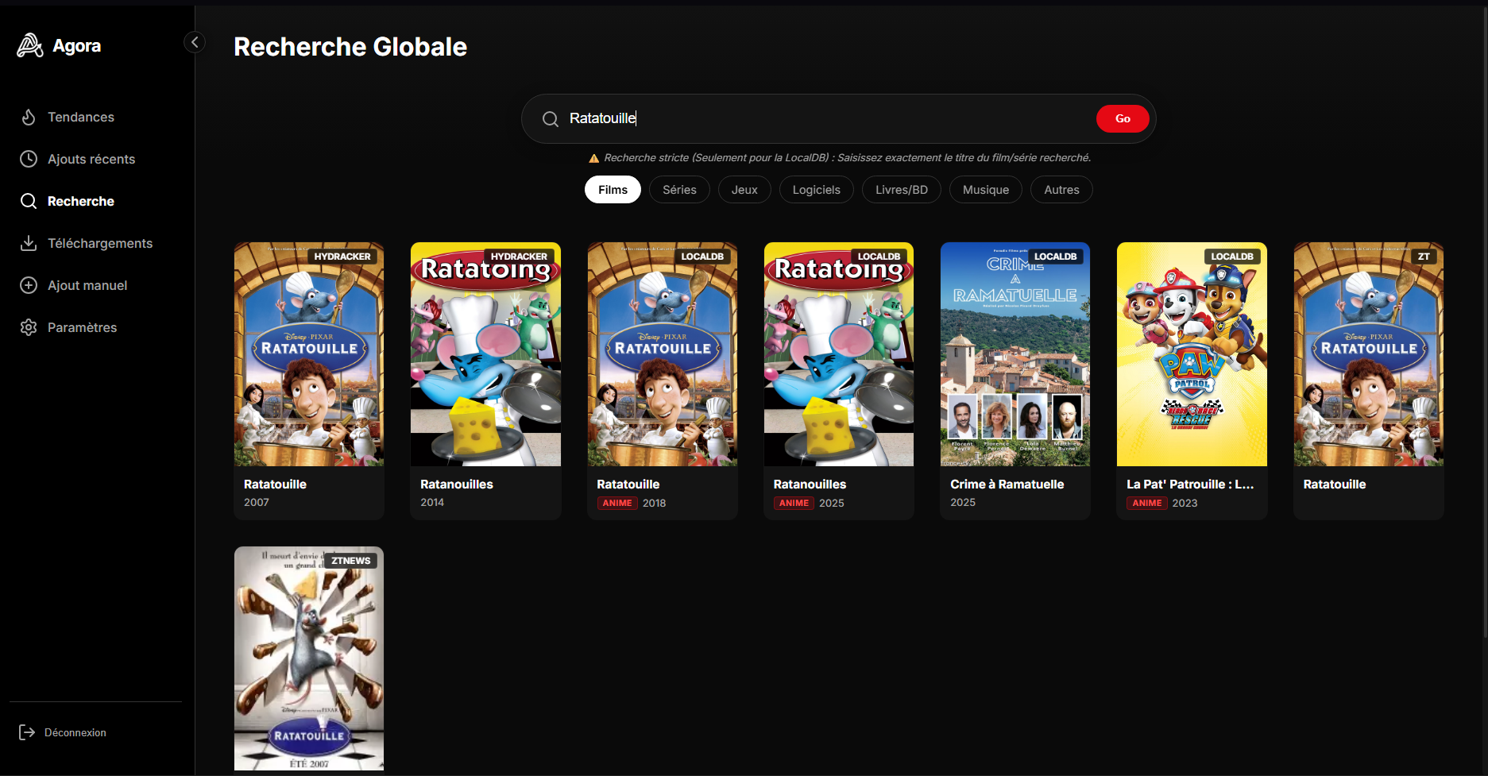This screenshot has width=1488, height=776.
Task: Open the HYDRACKER Ratatouille 2007 poster
Action: click(x=309, y=354)
